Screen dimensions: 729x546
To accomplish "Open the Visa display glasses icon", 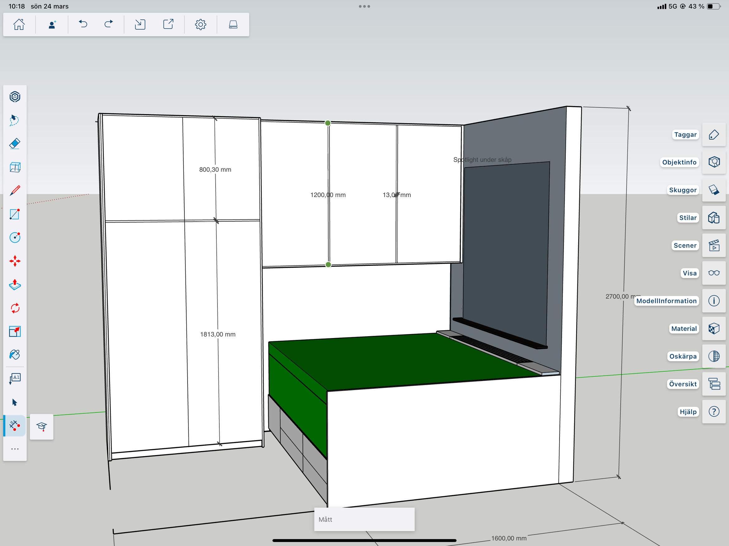I will pos(714,273).
